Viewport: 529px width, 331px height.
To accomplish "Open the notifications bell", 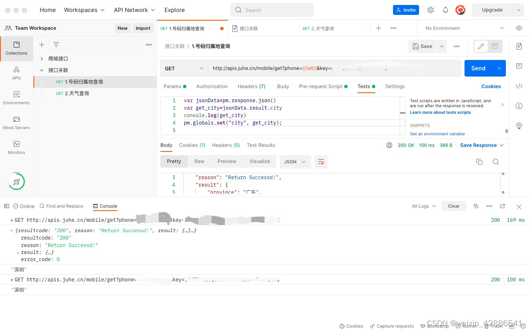I will [446, 10].
